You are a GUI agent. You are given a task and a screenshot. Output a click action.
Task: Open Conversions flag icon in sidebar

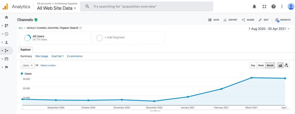6,67
